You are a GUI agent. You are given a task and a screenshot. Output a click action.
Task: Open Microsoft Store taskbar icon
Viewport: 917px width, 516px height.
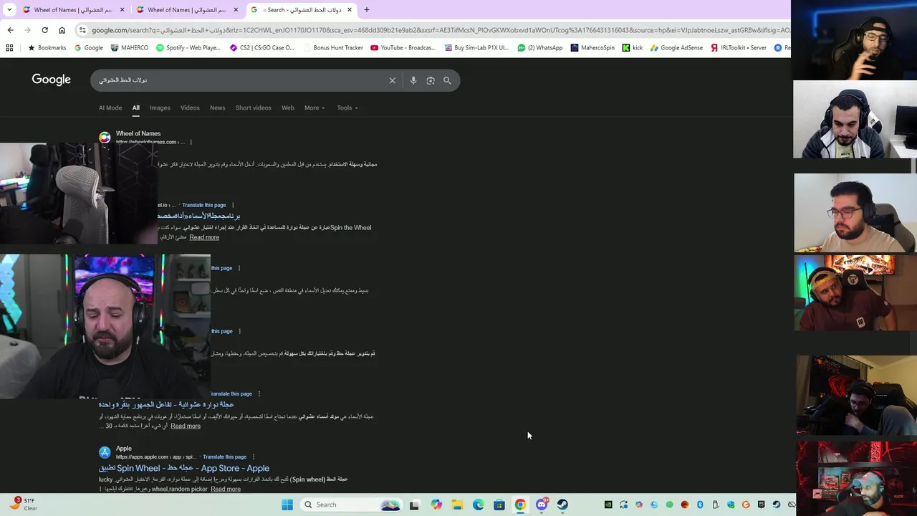[499, 505]
